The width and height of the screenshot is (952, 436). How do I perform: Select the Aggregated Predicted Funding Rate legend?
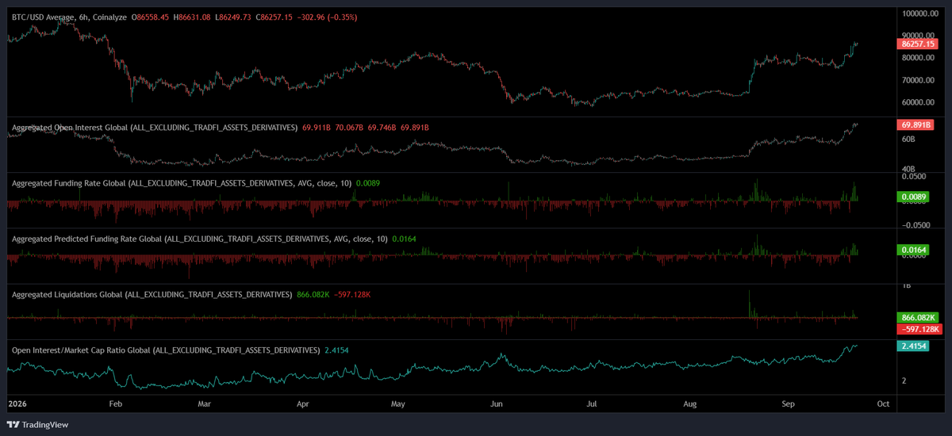pyautogui.click(x=200, y=239)
